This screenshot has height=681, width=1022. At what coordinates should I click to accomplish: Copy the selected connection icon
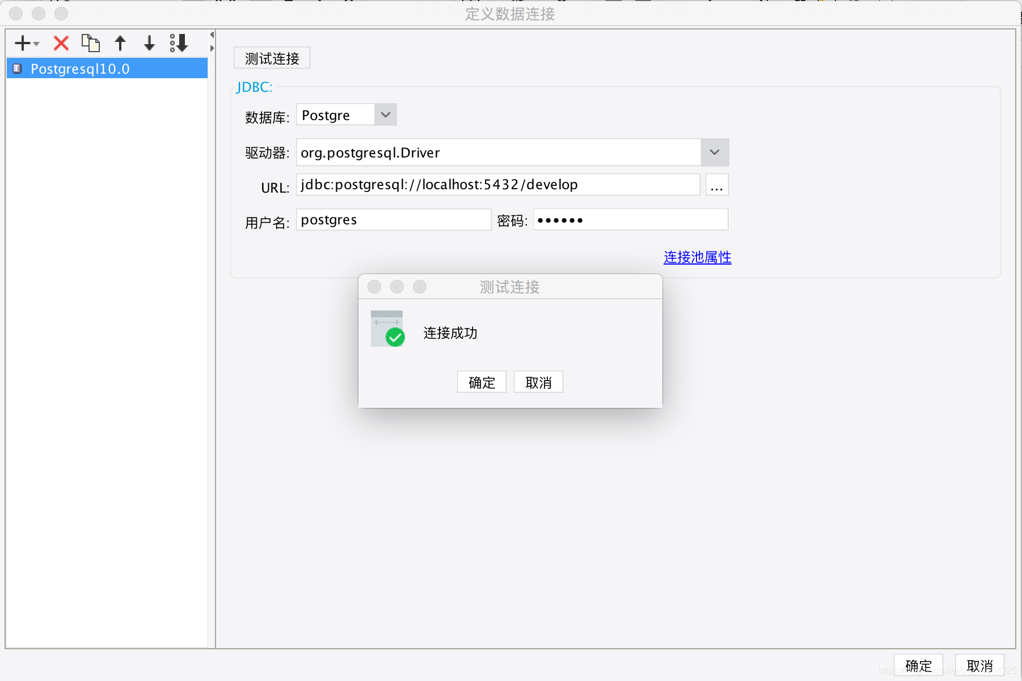pyautogui.click(x=90, y=43)
